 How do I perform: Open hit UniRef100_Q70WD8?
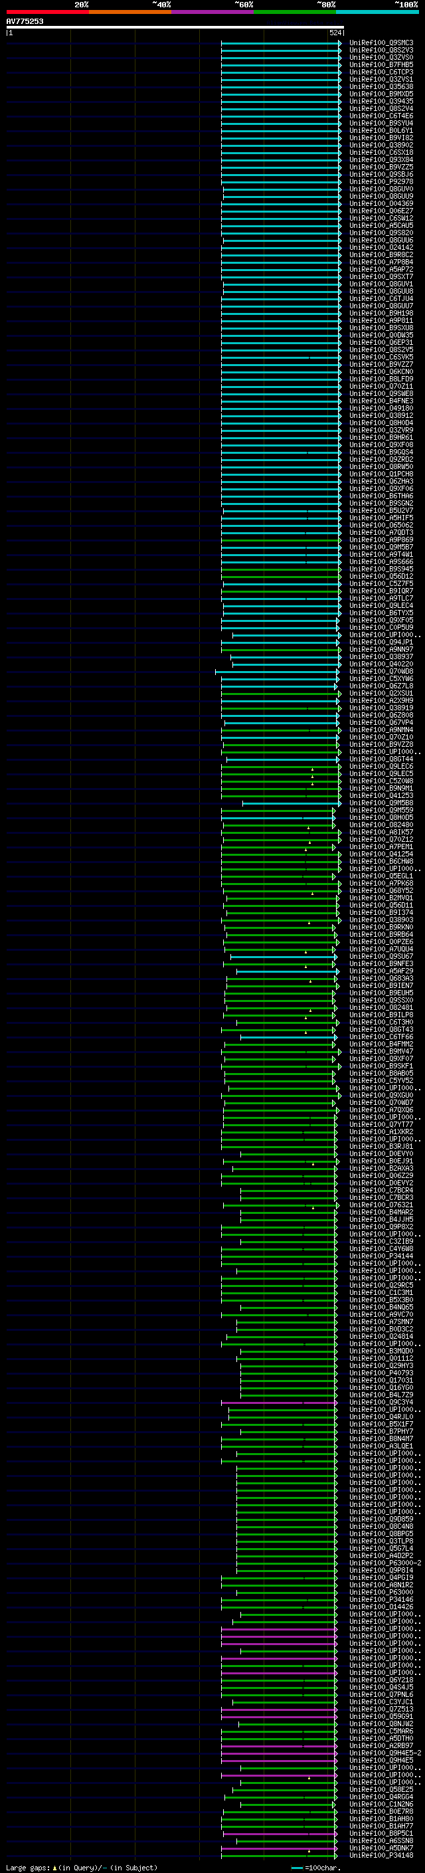coord(381,671)
